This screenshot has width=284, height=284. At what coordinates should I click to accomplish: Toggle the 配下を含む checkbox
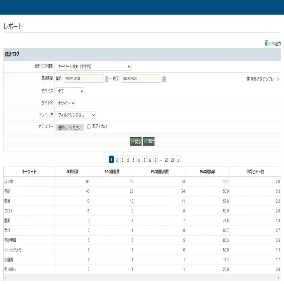point(89,127)
